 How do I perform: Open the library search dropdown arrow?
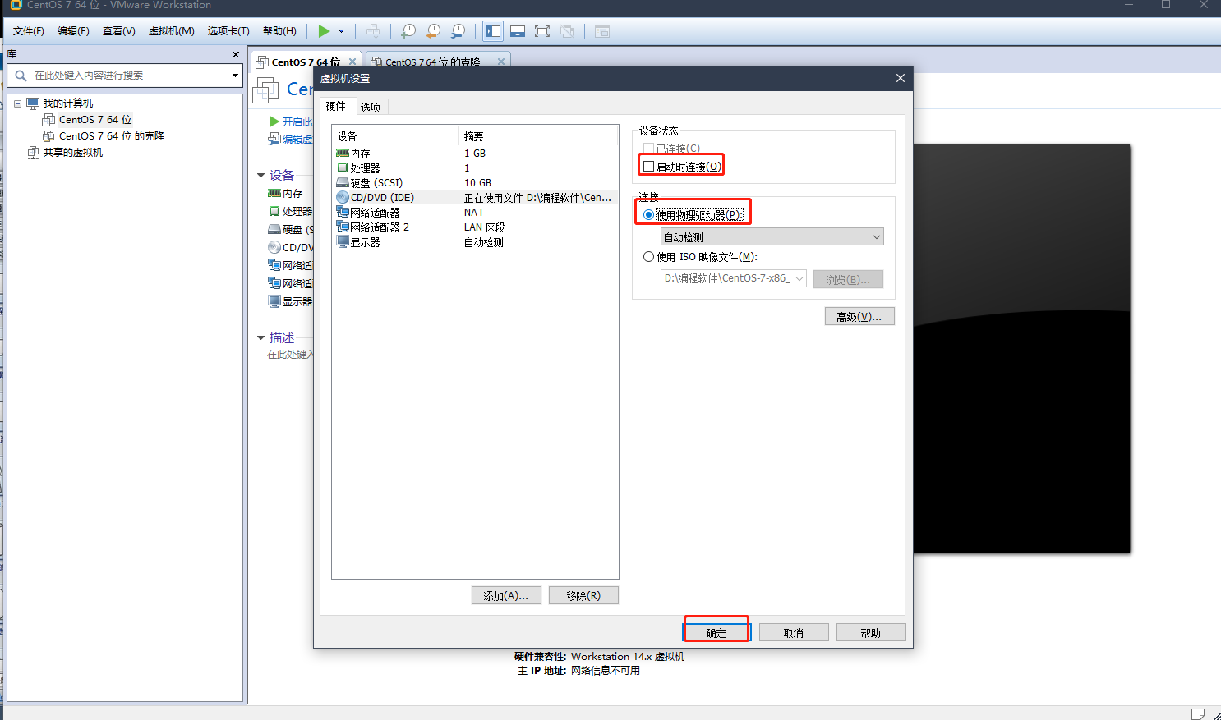tap(235, 76)
